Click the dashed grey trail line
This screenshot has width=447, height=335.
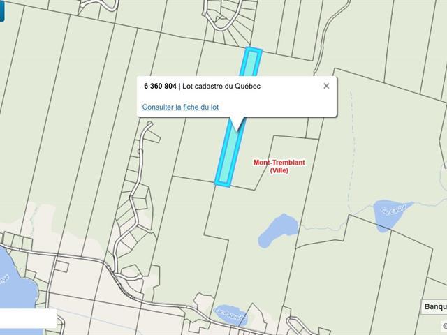(349, 154)
